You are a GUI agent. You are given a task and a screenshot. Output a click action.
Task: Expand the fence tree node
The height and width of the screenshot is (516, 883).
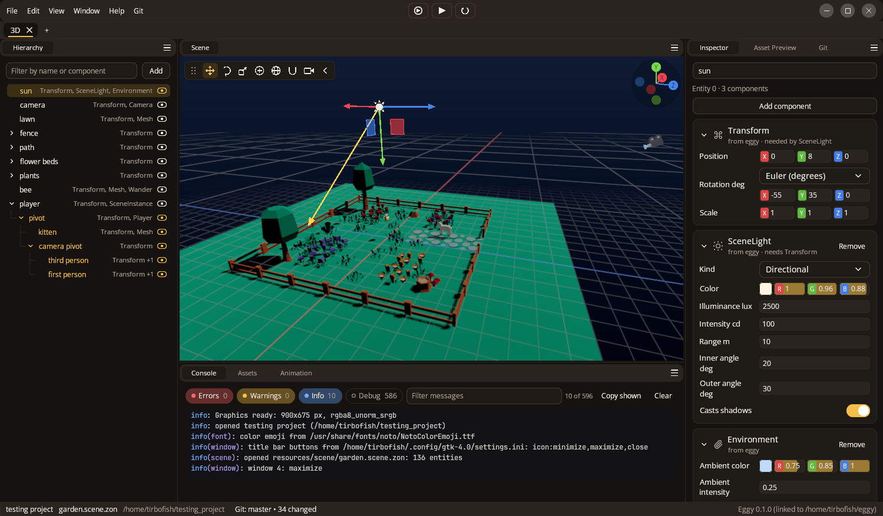(x=12, y=133)
